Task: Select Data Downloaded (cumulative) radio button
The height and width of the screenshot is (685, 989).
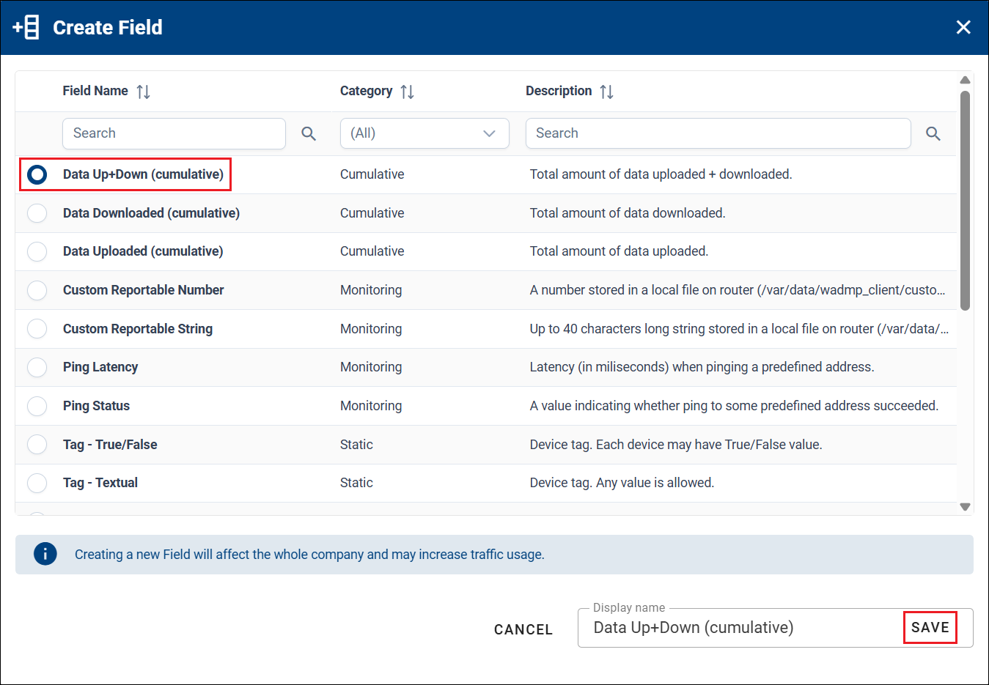Action: click(37, 213)
